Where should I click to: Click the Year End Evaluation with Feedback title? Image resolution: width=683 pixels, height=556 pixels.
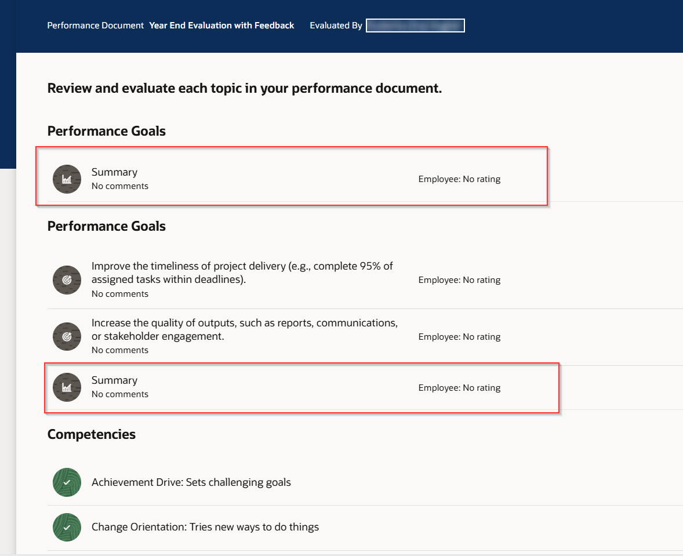221,26
